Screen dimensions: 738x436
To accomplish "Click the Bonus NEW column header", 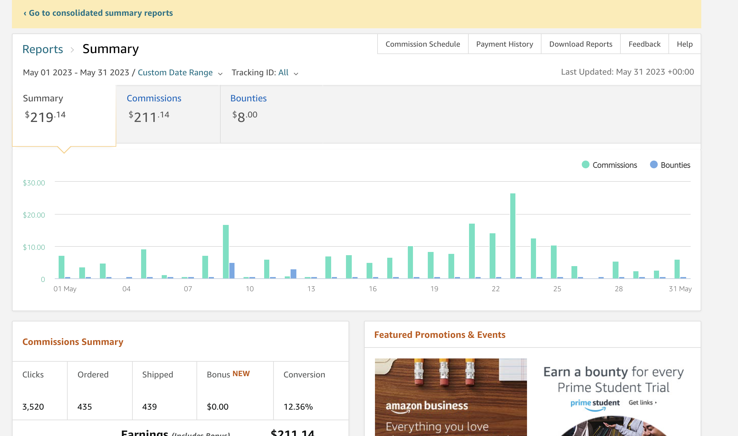I will tap(228, 374).
